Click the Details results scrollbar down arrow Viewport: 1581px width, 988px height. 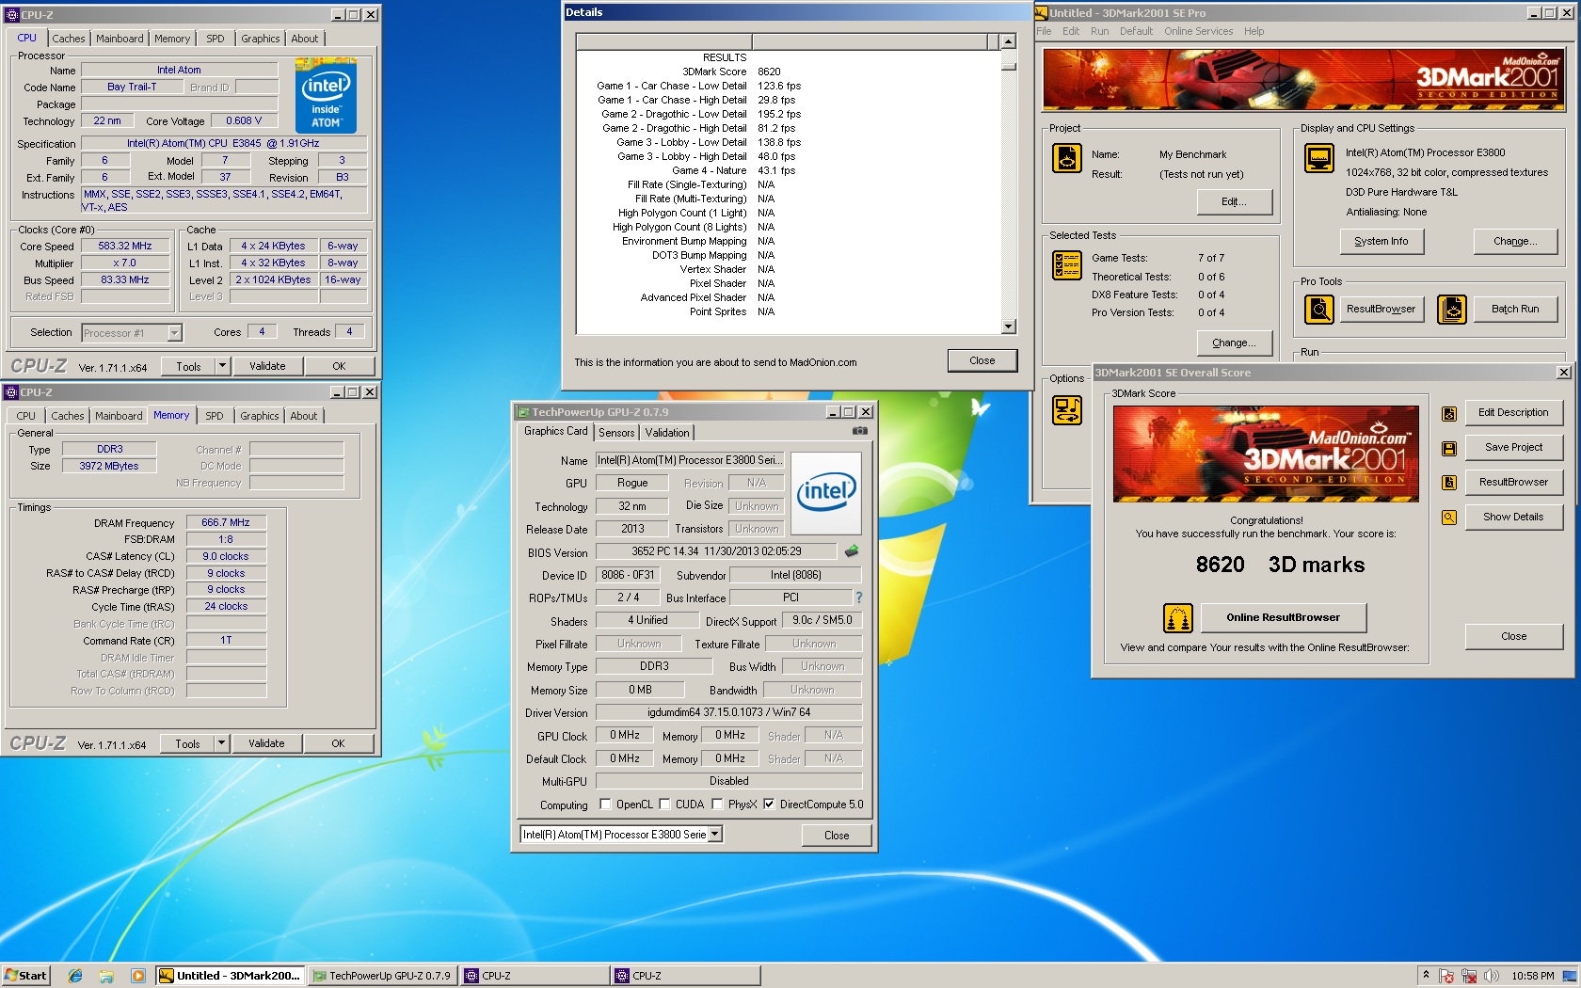1008,327
